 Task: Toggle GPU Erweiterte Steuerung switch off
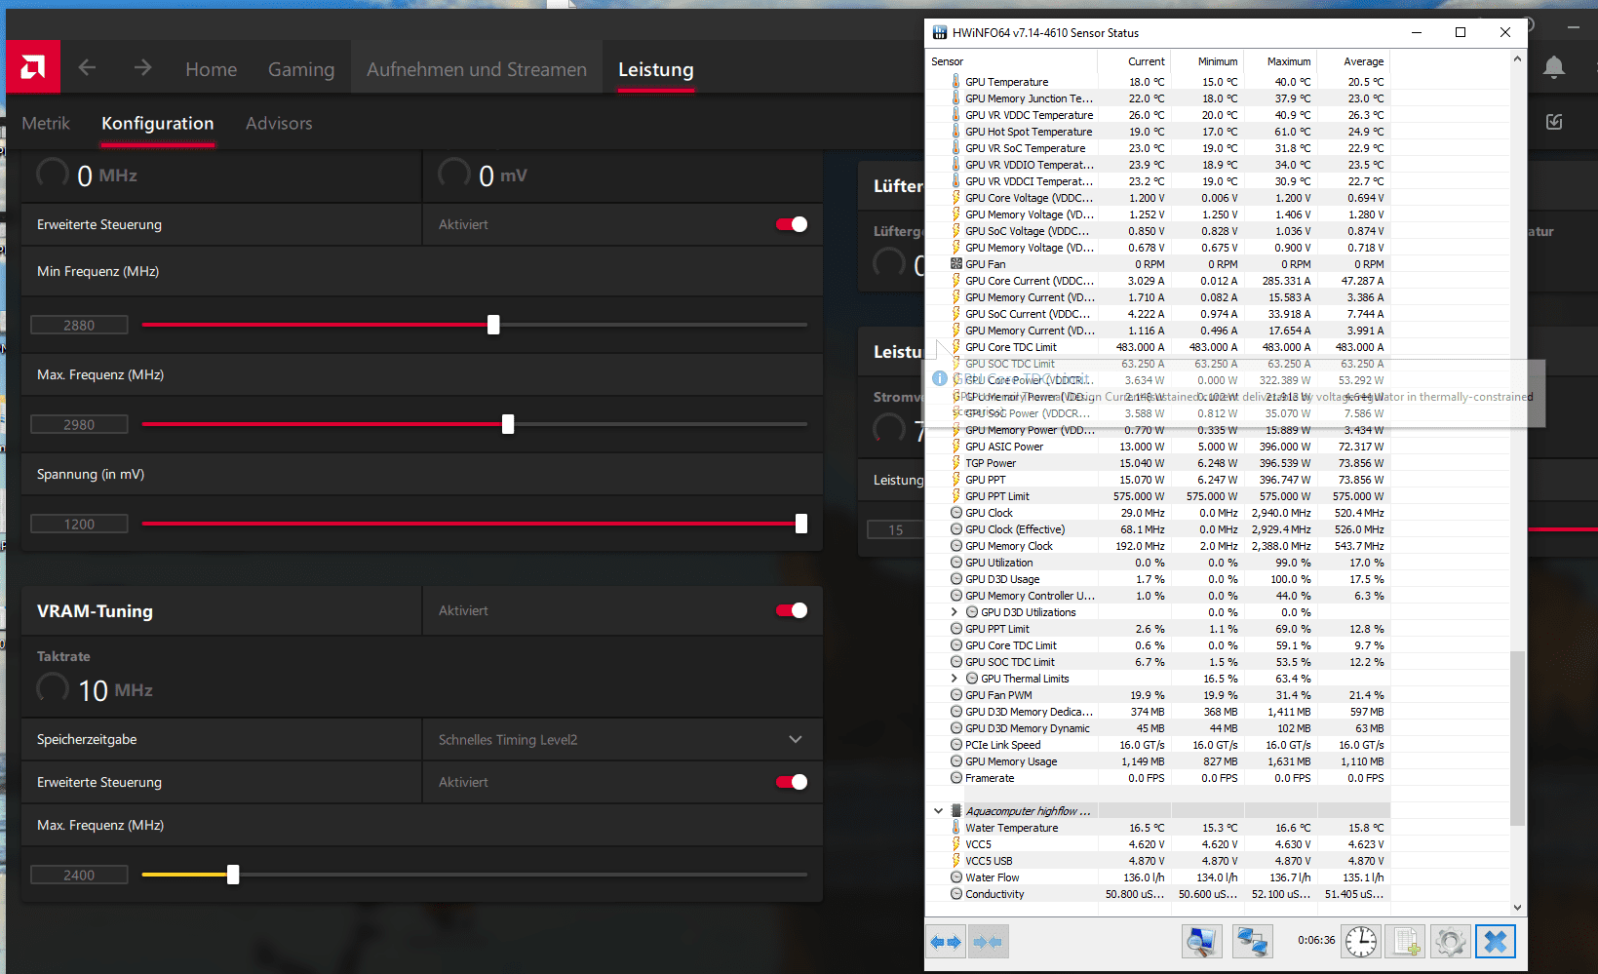[792, 224]
